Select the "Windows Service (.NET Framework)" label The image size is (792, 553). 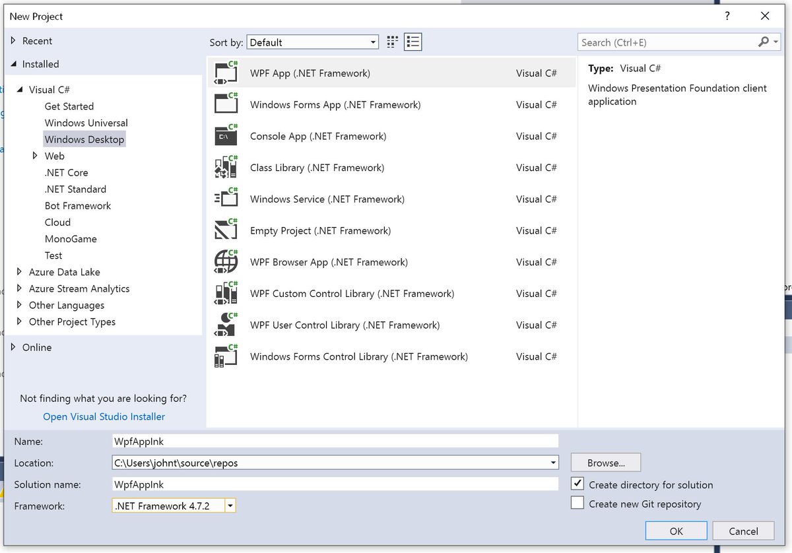point(327,199)
